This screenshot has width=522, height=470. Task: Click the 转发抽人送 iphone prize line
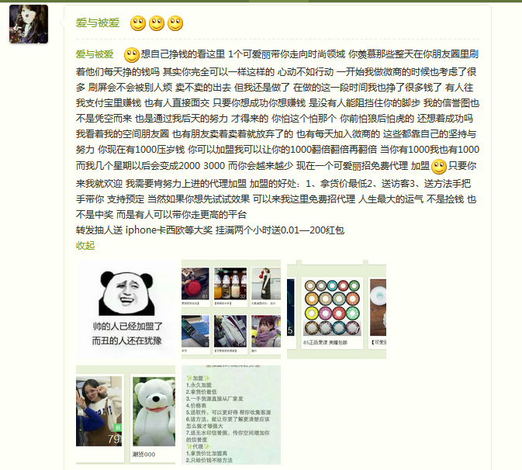pos(210,230)
